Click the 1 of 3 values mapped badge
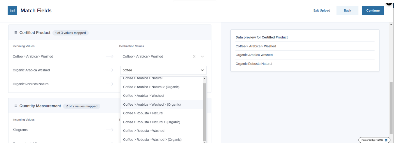 point(70,33)
